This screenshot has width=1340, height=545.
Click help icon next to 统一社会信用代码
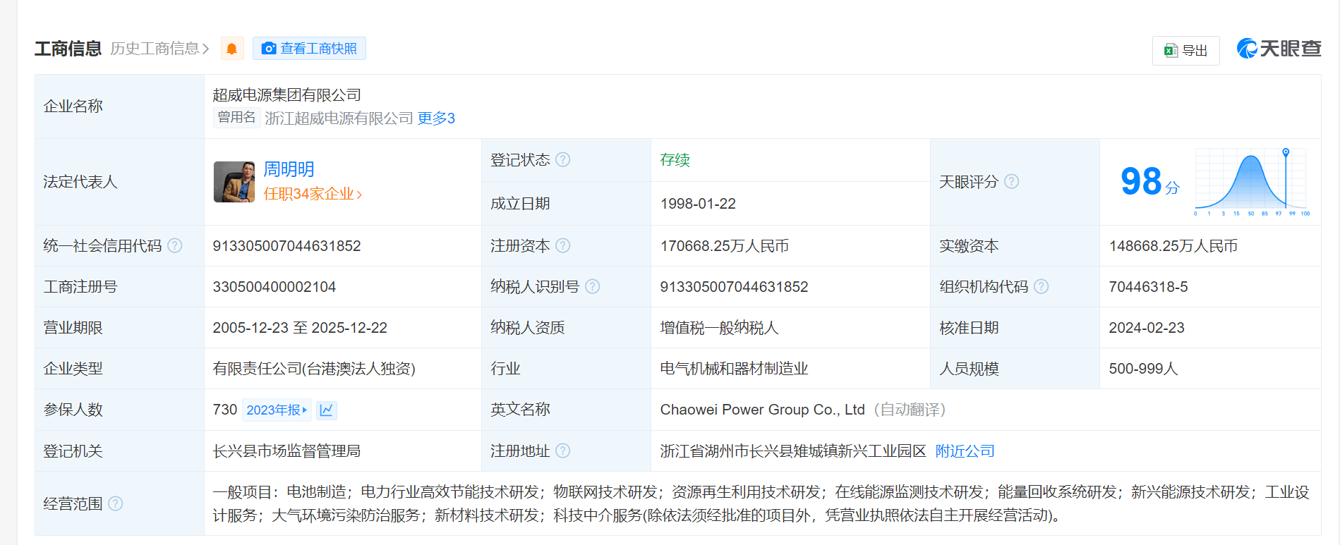click(x=175, y=246)
